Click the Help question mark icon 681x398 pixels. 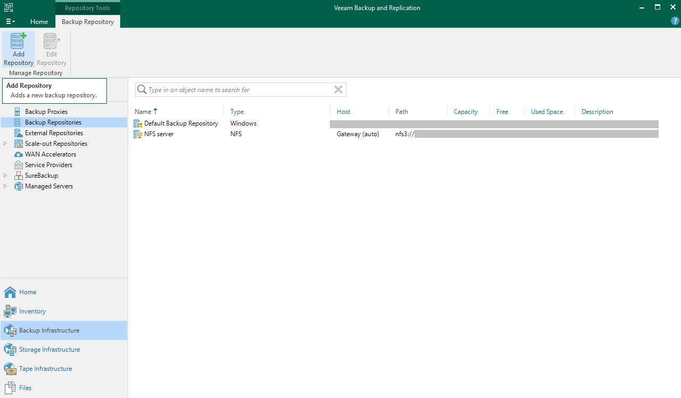(675, 21)
